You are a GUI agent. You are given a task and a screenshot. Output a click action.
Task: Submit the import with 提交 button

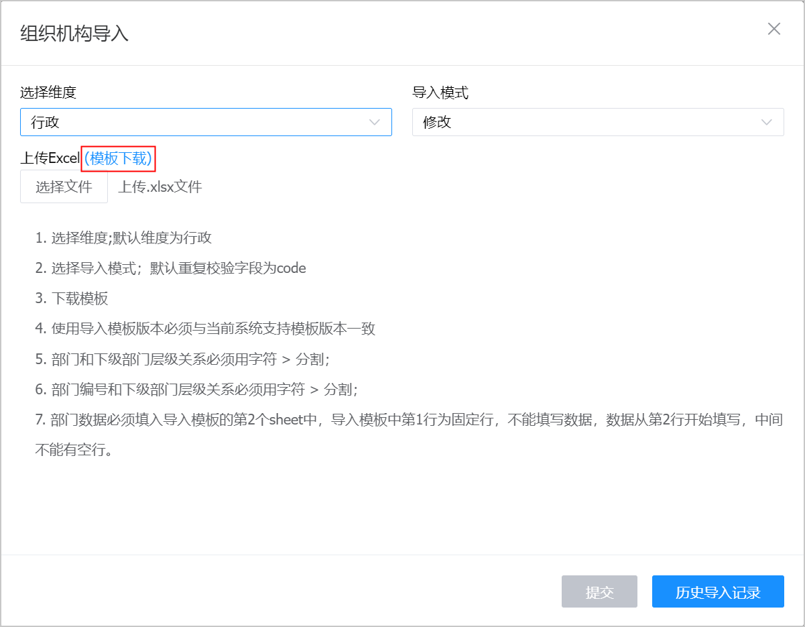[599, 592]
